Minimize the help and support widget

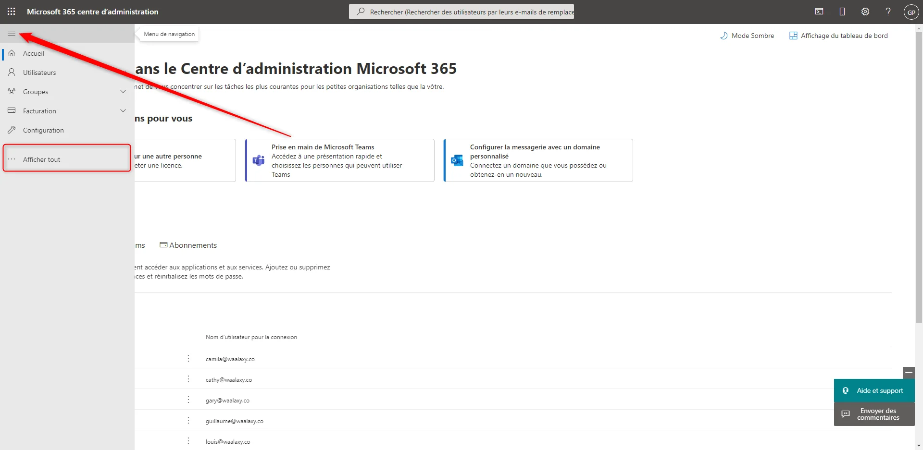coord(909,372)
